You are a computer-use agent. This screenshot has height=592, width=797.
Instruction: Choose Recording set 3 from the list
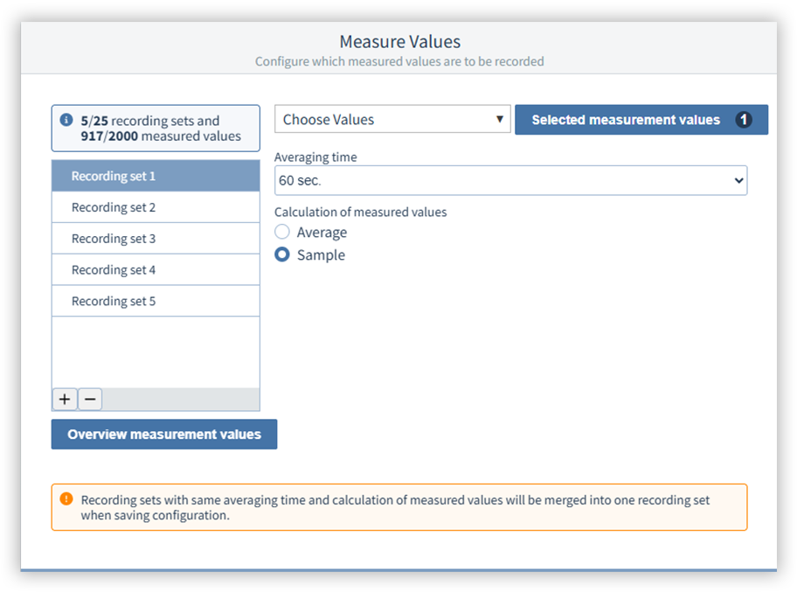pos(156,239)
